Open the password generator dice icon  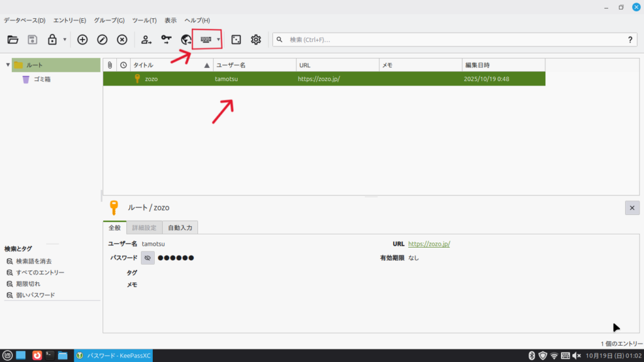(236, 40)
